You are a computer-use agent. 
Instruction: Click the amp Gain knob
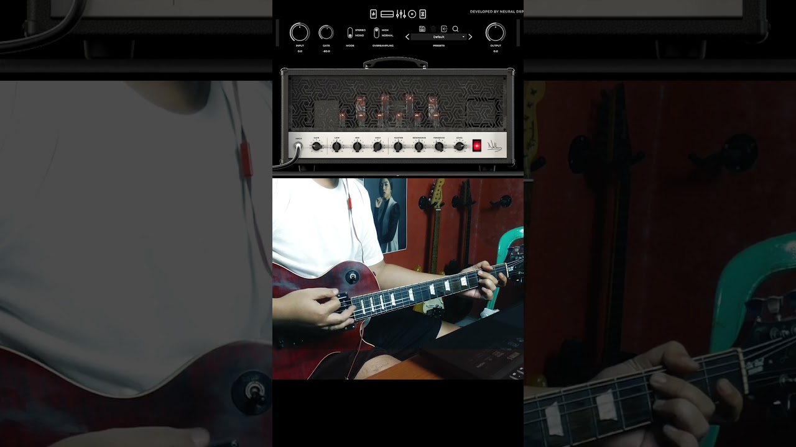pyautogui.click(x=317, y=147)
